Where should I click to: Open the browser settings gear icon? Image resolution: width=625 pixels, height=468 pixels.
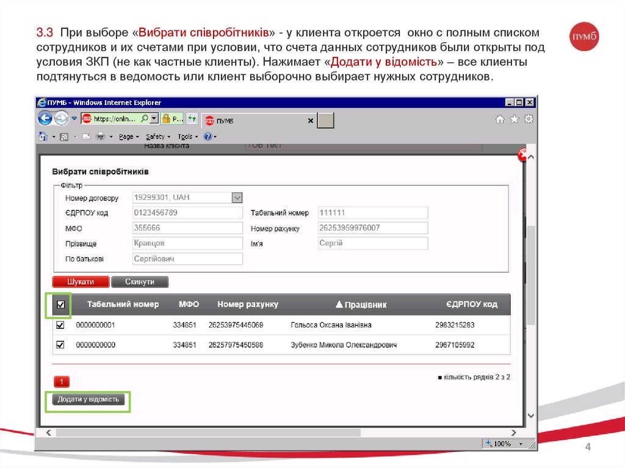[529, 119]
